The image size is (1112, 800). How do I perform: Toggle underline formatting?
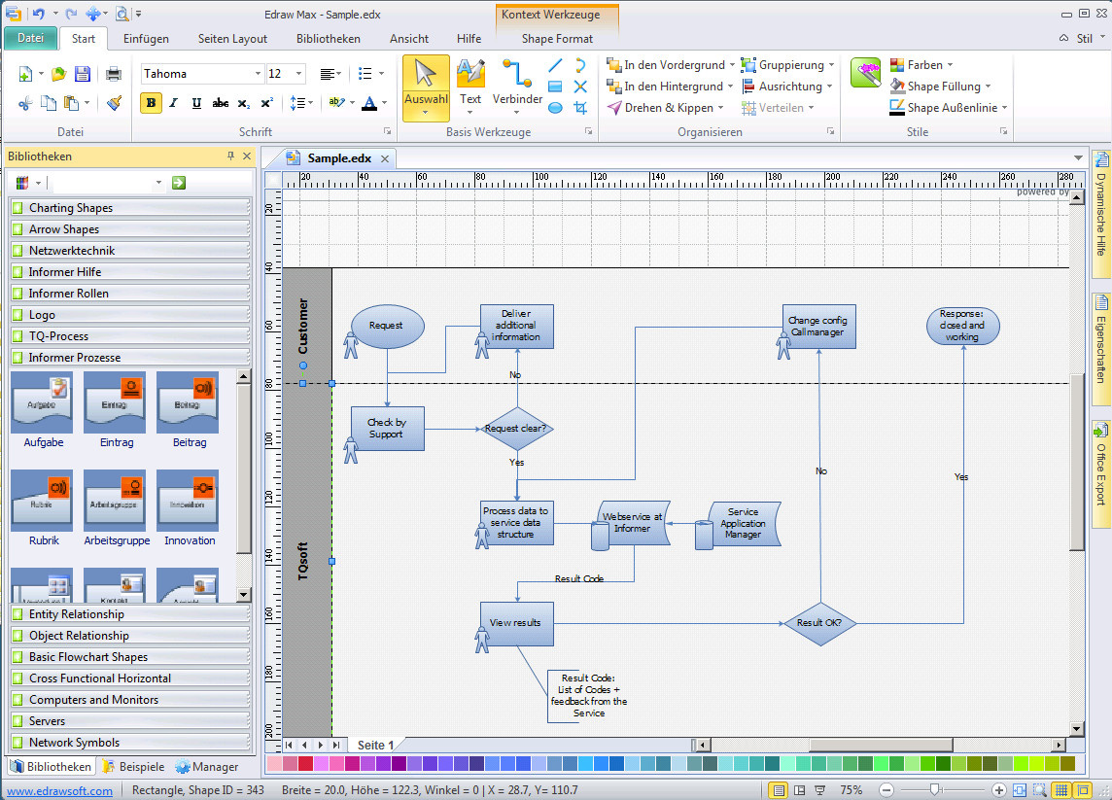[196, 103]
